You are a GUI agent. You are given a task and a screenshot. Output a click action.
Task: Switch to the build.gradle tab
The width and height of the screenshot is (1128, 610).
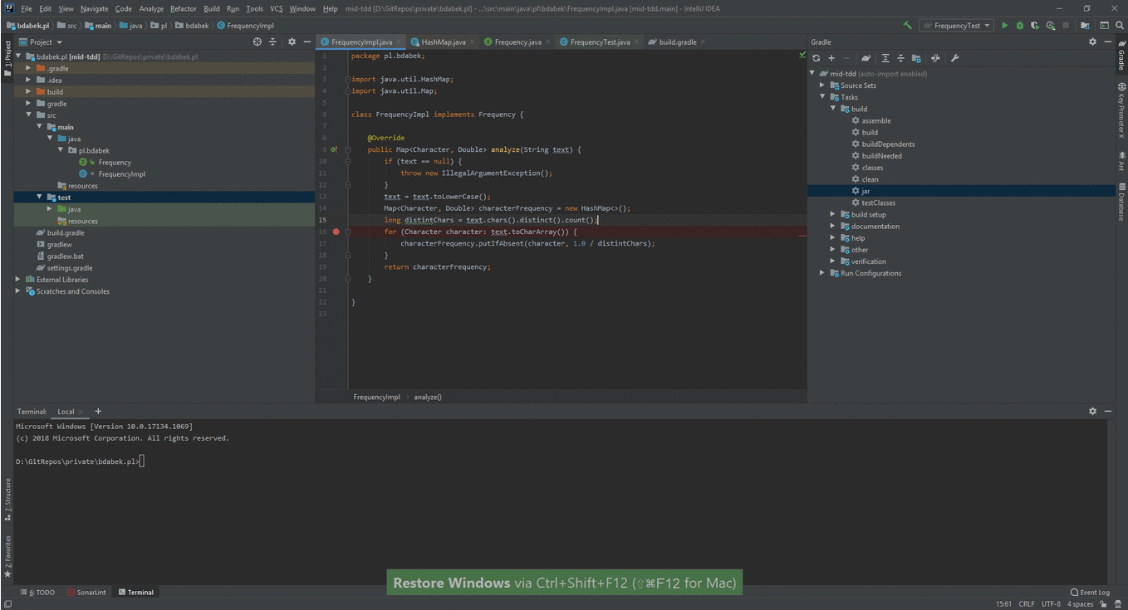pos(677,41)
